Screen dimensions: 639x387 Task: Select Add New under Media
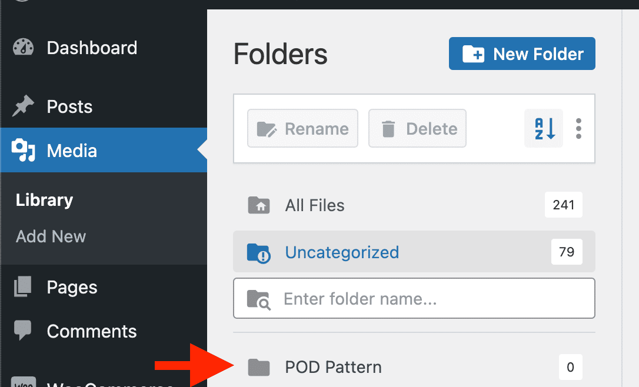pos(51,236)
